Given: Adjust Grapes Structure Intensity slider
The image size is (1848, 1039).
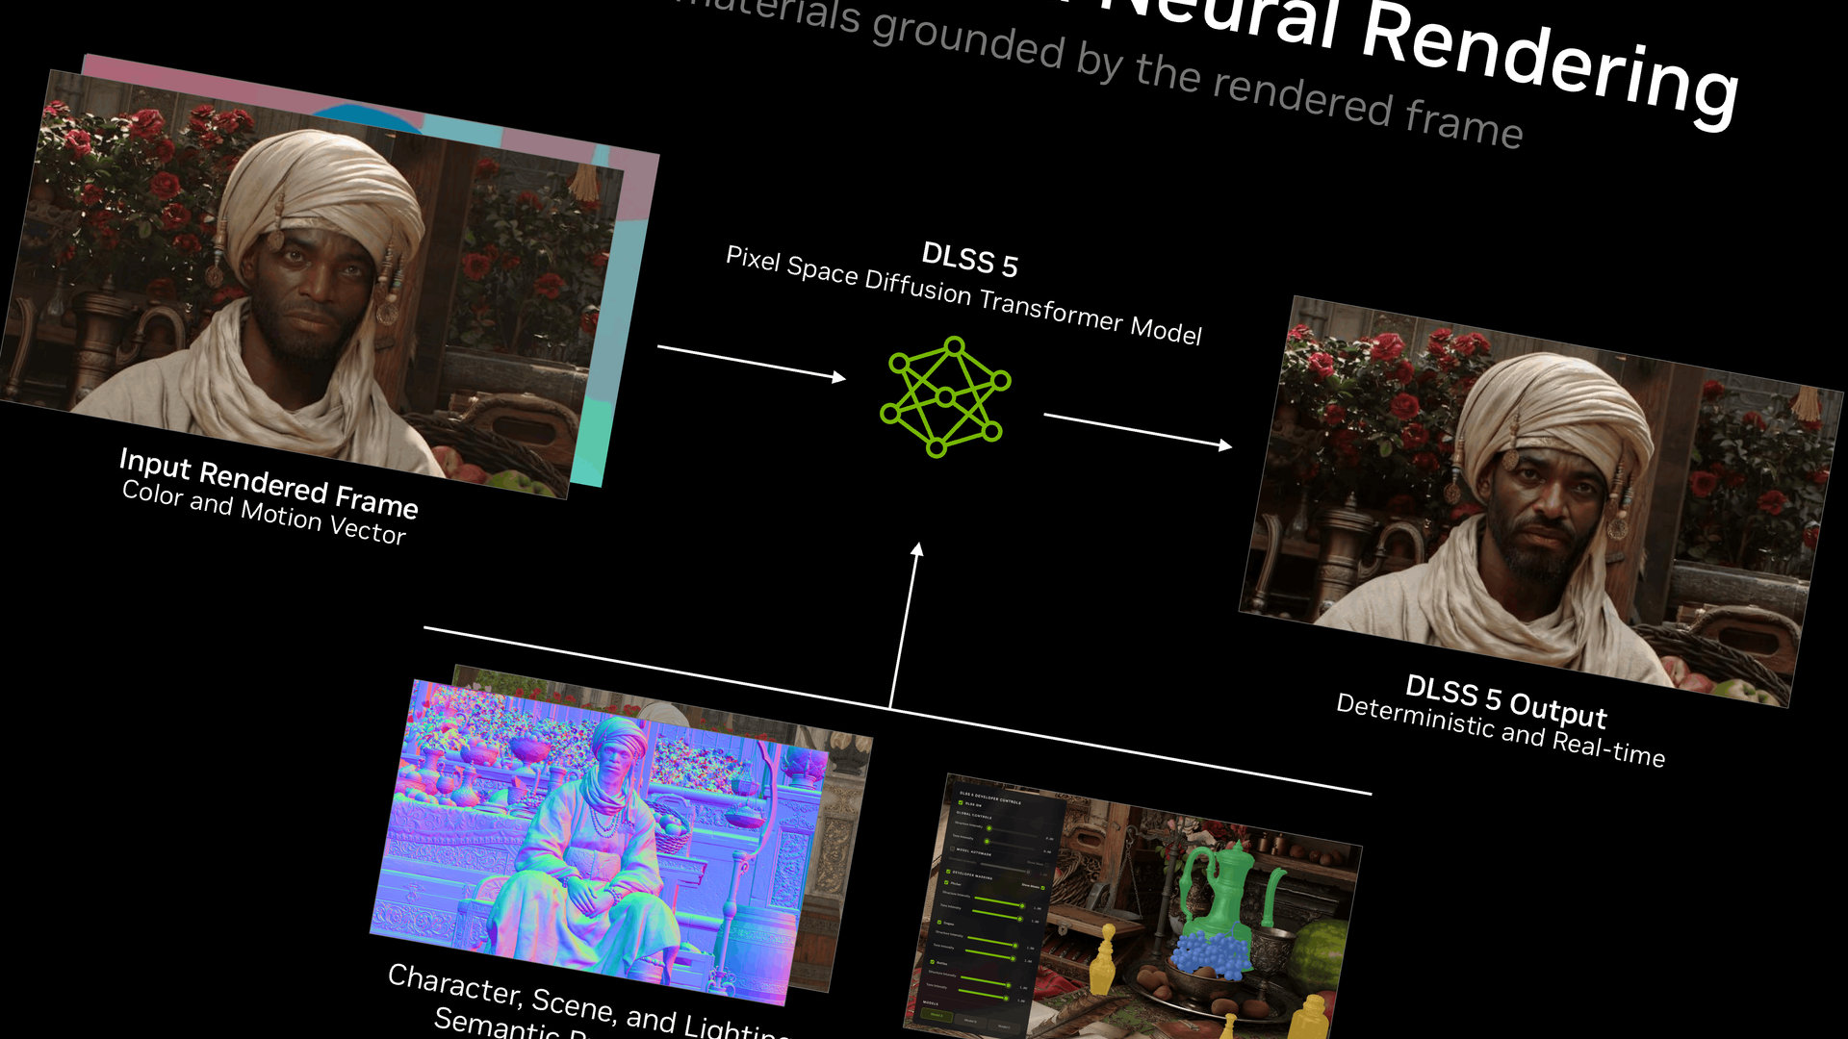Looking at the screenshot, I should click(x=992, y=941).
